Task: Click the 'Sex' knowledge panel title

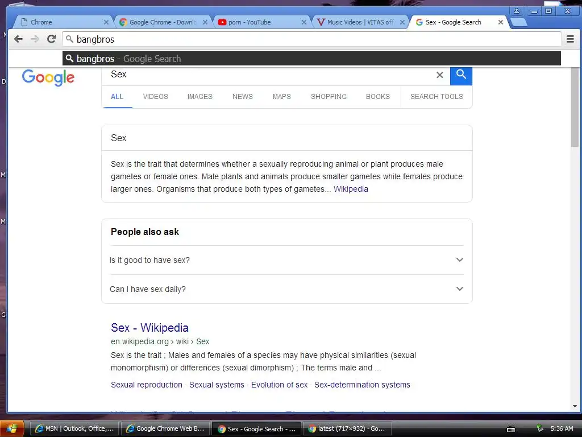Action: point(118,138)
